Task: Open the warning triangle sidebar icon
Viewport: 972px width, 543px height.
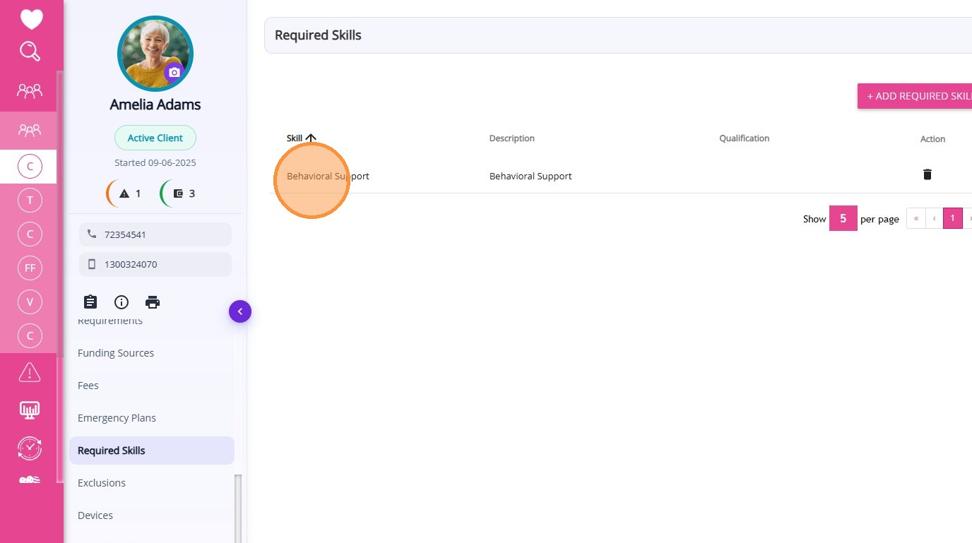Action: click(x=30, y=372)
